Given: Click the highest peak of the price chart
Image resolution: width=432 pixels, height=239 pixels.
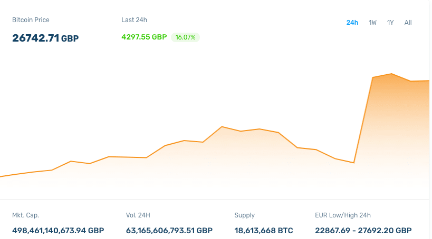Looking at the screenshot, I should 391,74.
